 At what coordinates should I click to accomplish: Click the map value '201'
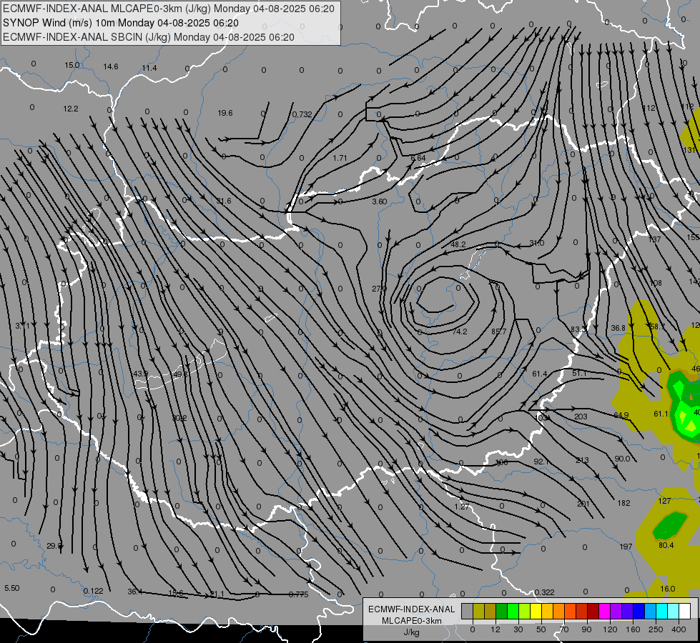point(583,504)
